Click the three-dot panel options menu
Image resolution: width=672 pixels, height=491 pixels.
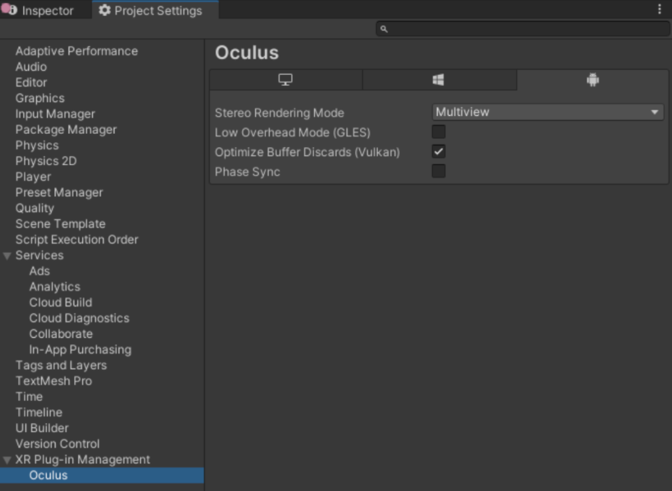659,10
